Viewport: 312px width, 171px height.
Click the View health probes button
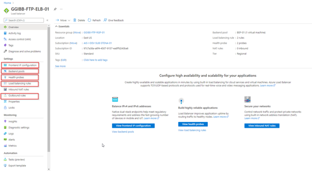pyautogui.click(x=190, y=124)
